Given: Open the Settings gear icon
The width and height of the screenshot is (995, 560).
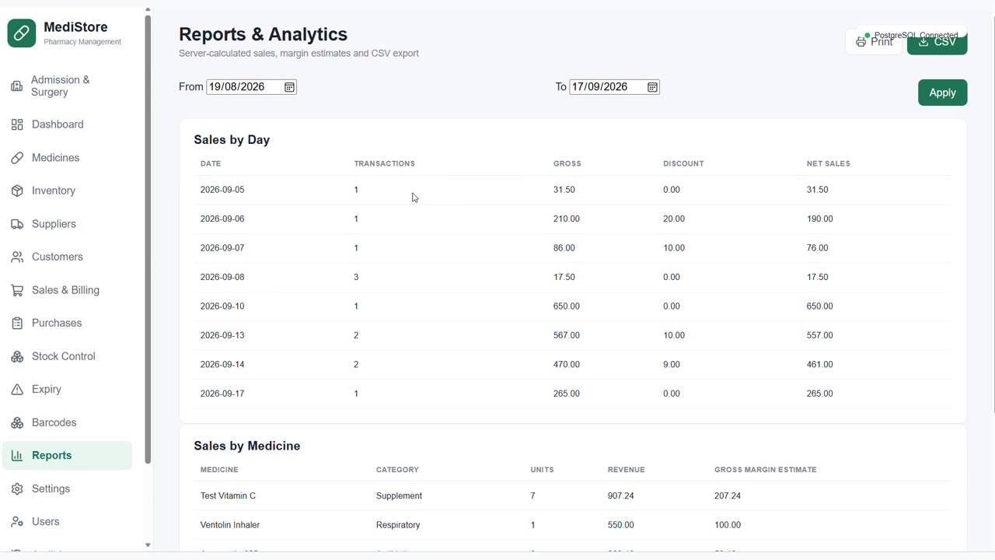Looking at the screenshot, I should point(17,488).
